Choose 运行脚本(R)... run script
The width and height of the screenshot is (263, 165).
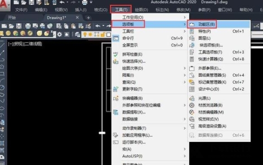[x=150, y=142]
